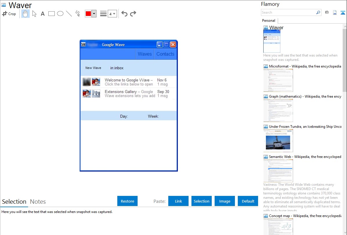Image resolution: width=347 pixels, height=235 pixels.
Task: Click the Paste Image button
Action: [224, 201]
